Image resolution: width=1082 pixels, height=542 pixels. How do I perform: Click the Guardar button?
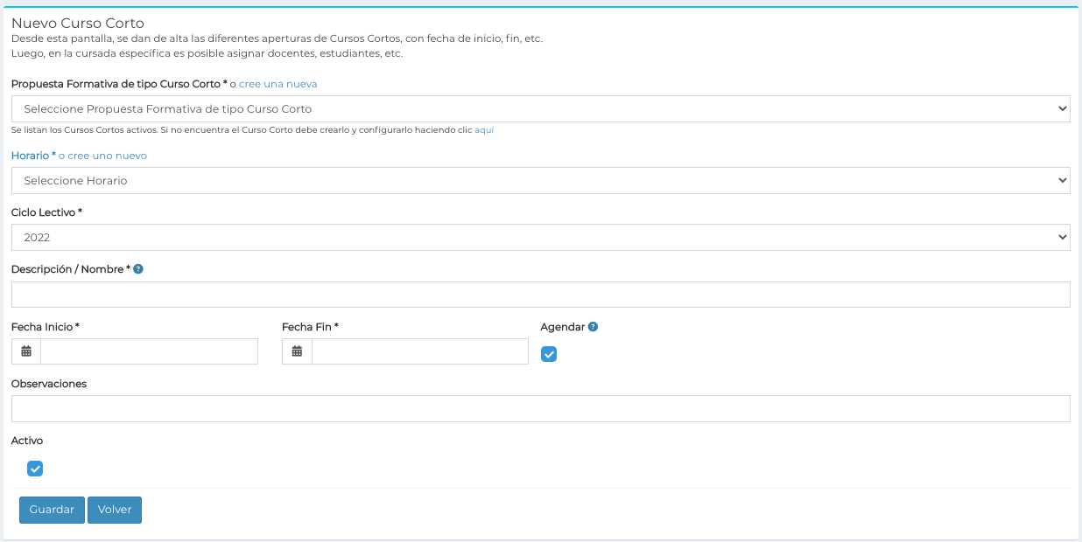53,510
